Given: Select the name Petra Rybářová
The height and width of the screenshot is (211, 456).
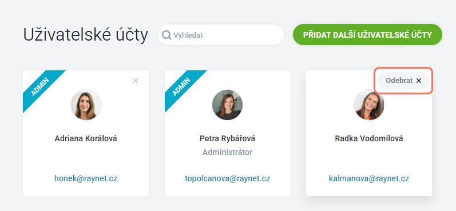Looking at the screenshot, I should coord(227,138).
